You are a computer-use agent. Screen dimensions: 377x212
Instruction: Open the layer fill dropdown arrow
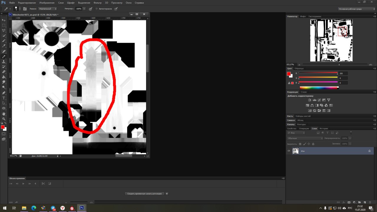point(350,144)
